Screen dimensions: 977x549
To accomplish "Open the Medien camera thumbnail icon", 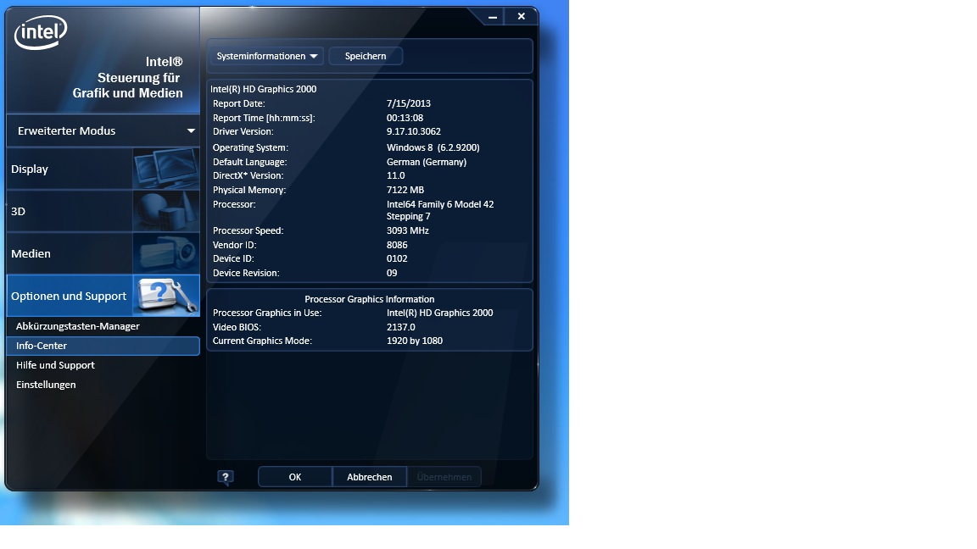I will tap(165, 253).
